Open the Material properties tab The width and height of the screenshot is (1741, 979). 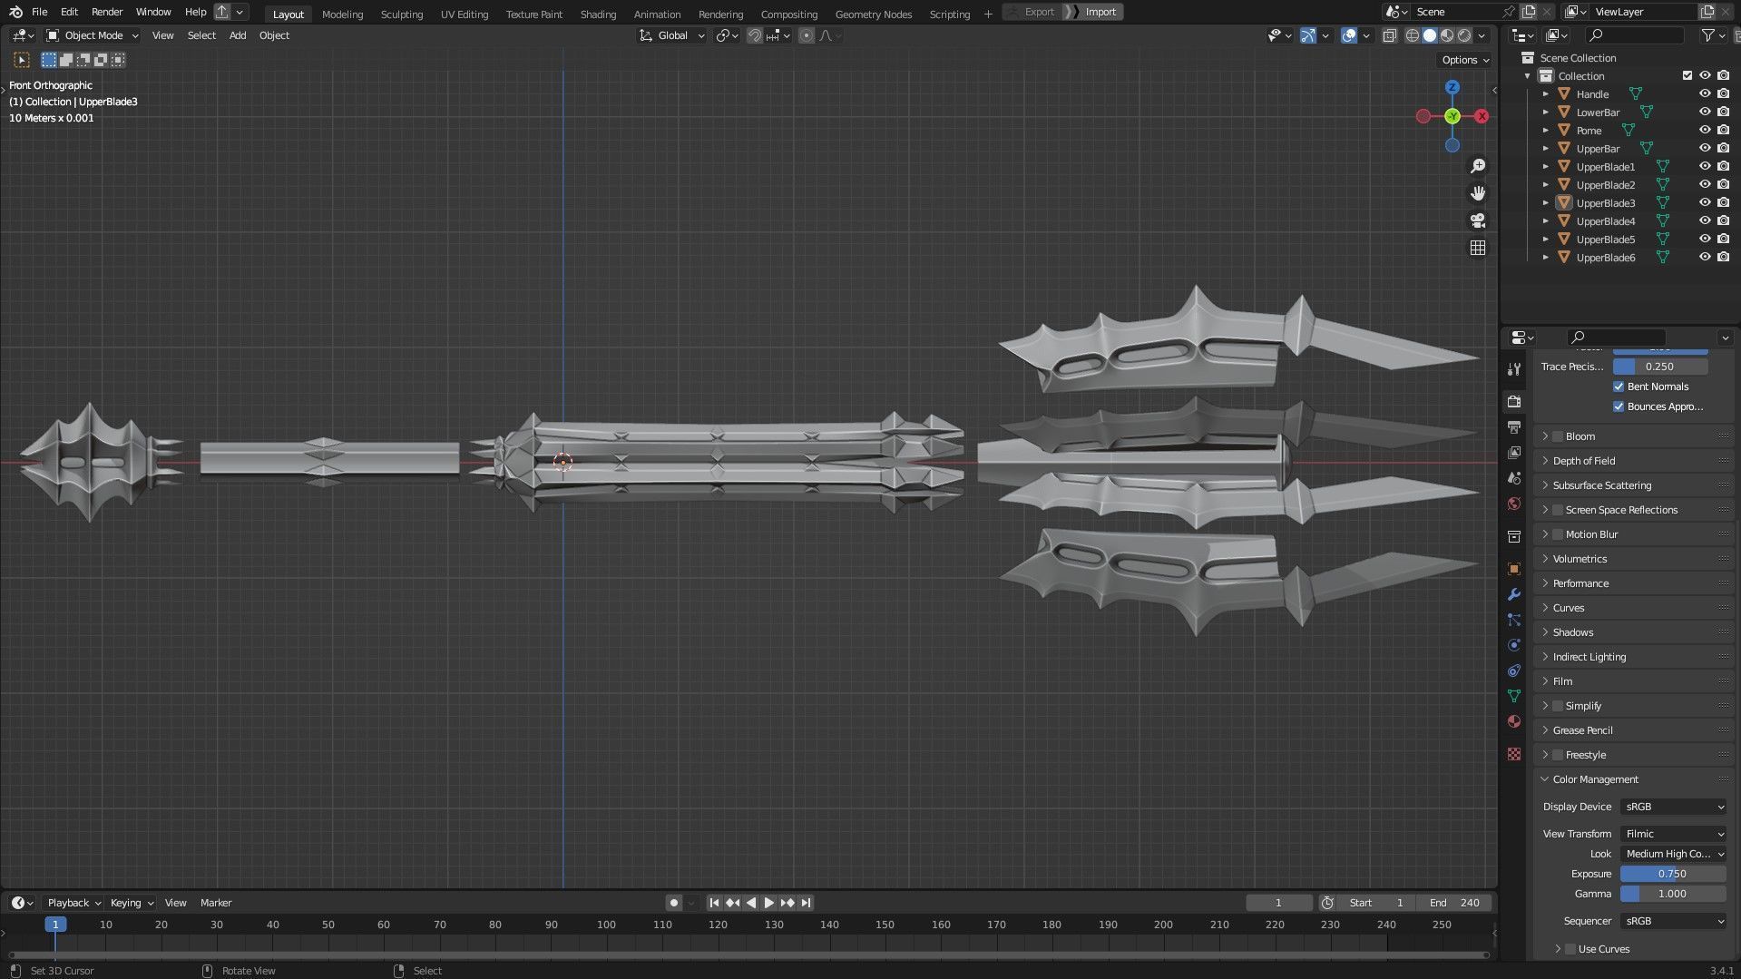pyautogui.click(x=1513, y=721)
